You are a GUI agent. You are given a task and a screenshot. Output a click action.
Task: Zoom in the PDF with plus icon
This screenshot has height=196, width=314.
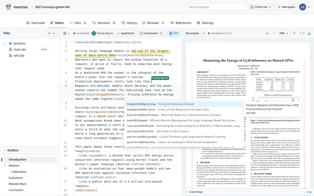294,33
